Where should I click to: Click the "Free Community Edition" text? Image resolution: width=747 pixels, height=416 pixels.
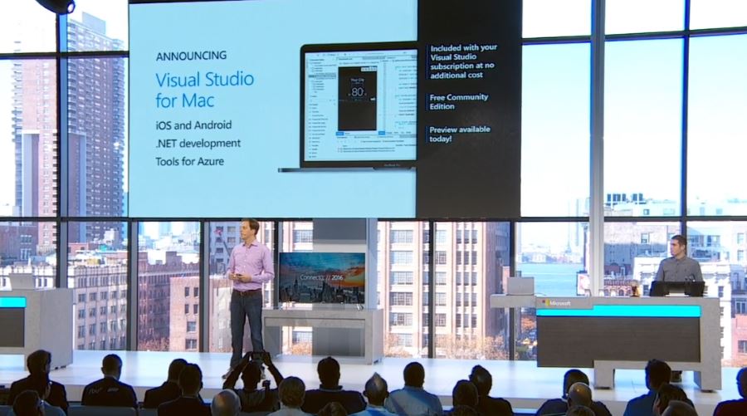(x=459, y=101)
